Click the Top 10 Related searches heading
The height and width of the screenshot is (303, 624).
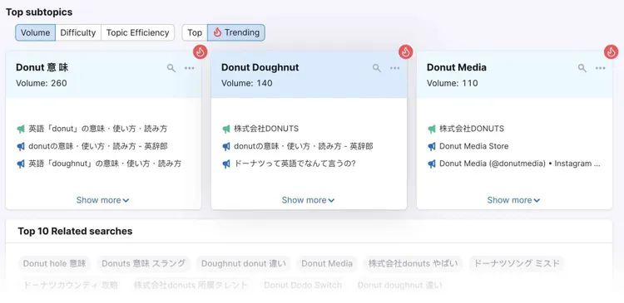[x=75, y=231]
